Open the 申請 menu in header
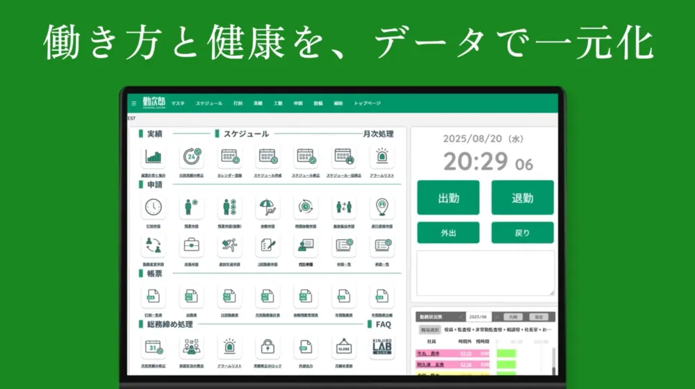Viewport: 695px width, 389px height. pyautogui.click(x=298, y=104)
